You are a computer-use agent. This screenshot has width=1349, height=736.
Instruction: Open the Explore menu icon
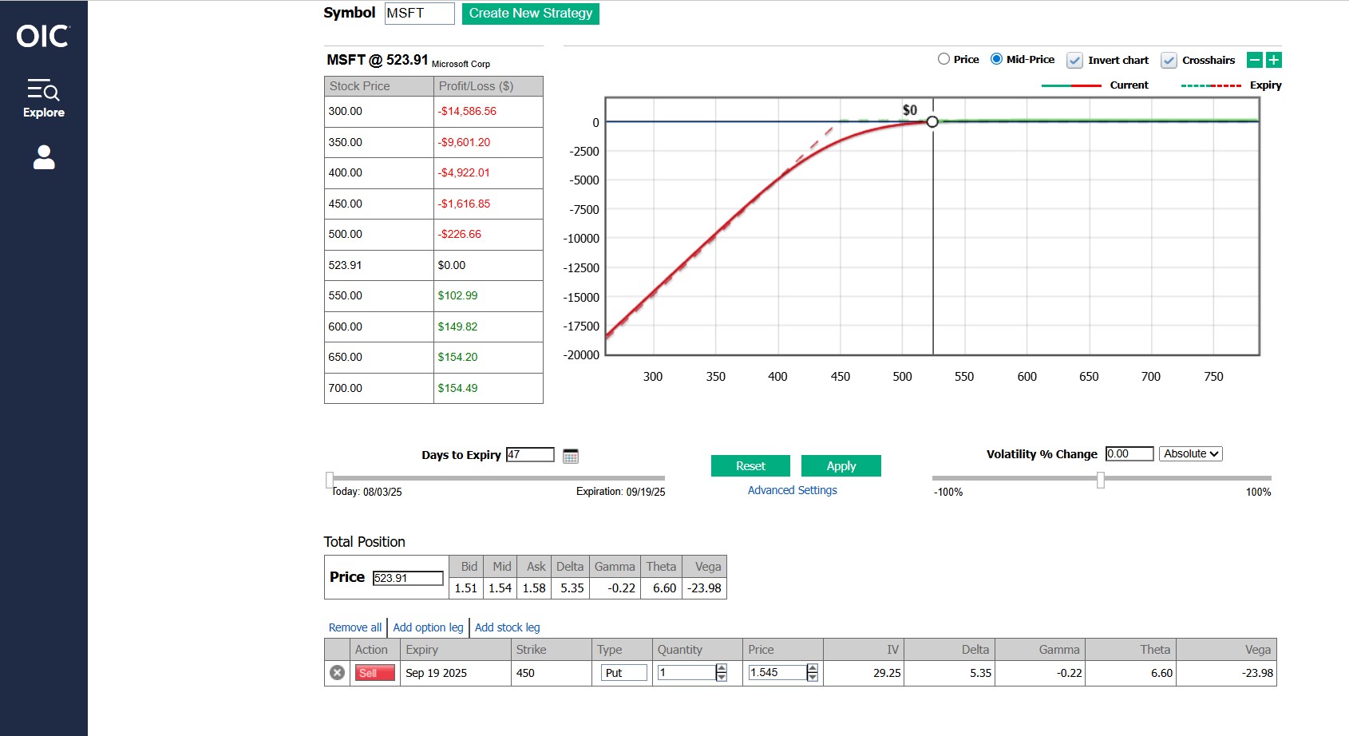tap(43, 98)
